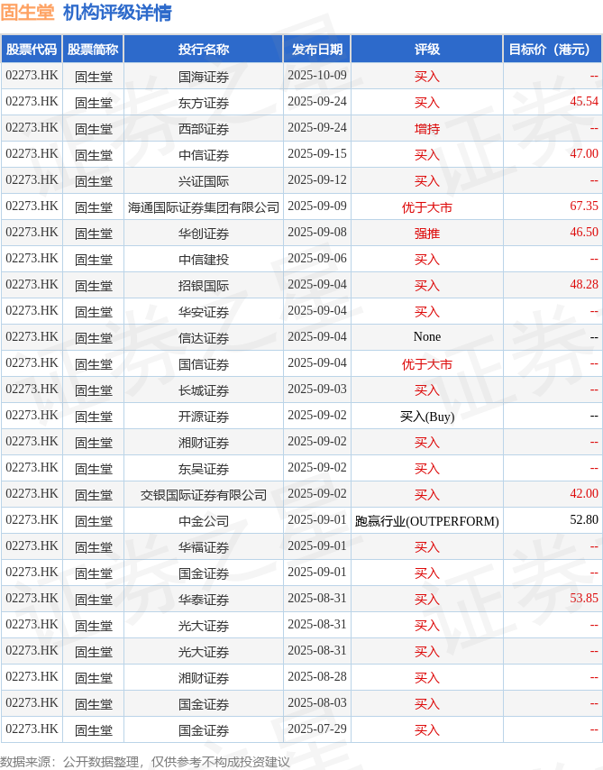Select the 投行名称 column header
This screenshot has width=603, height=770.
click(x=204, y=49)
